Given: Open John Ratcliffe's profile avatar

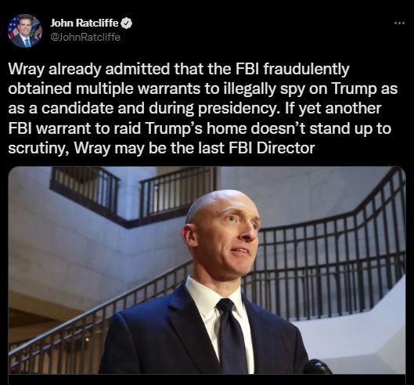Looking at the screenshot, I should pos(25,31).
